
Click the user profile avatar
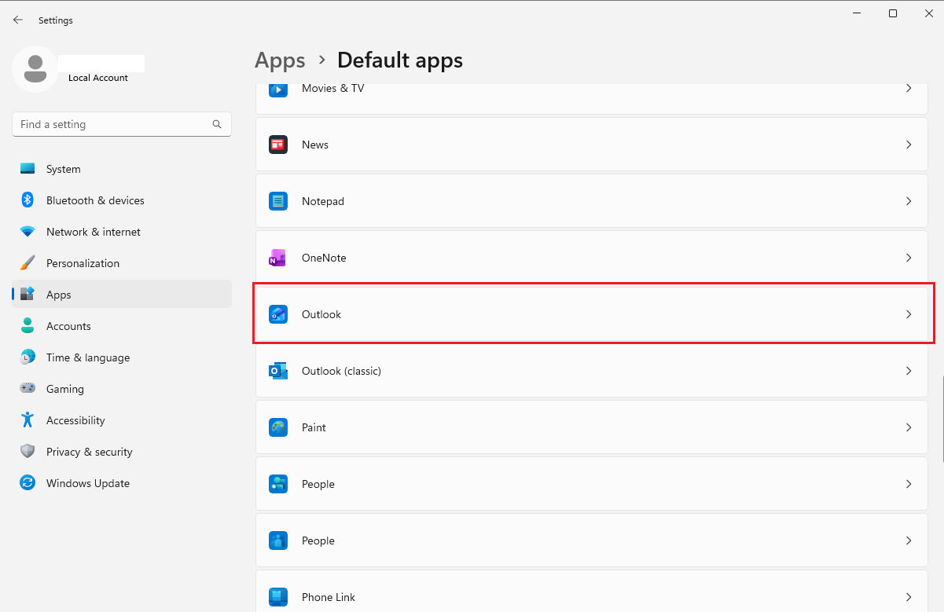point(35,69)
